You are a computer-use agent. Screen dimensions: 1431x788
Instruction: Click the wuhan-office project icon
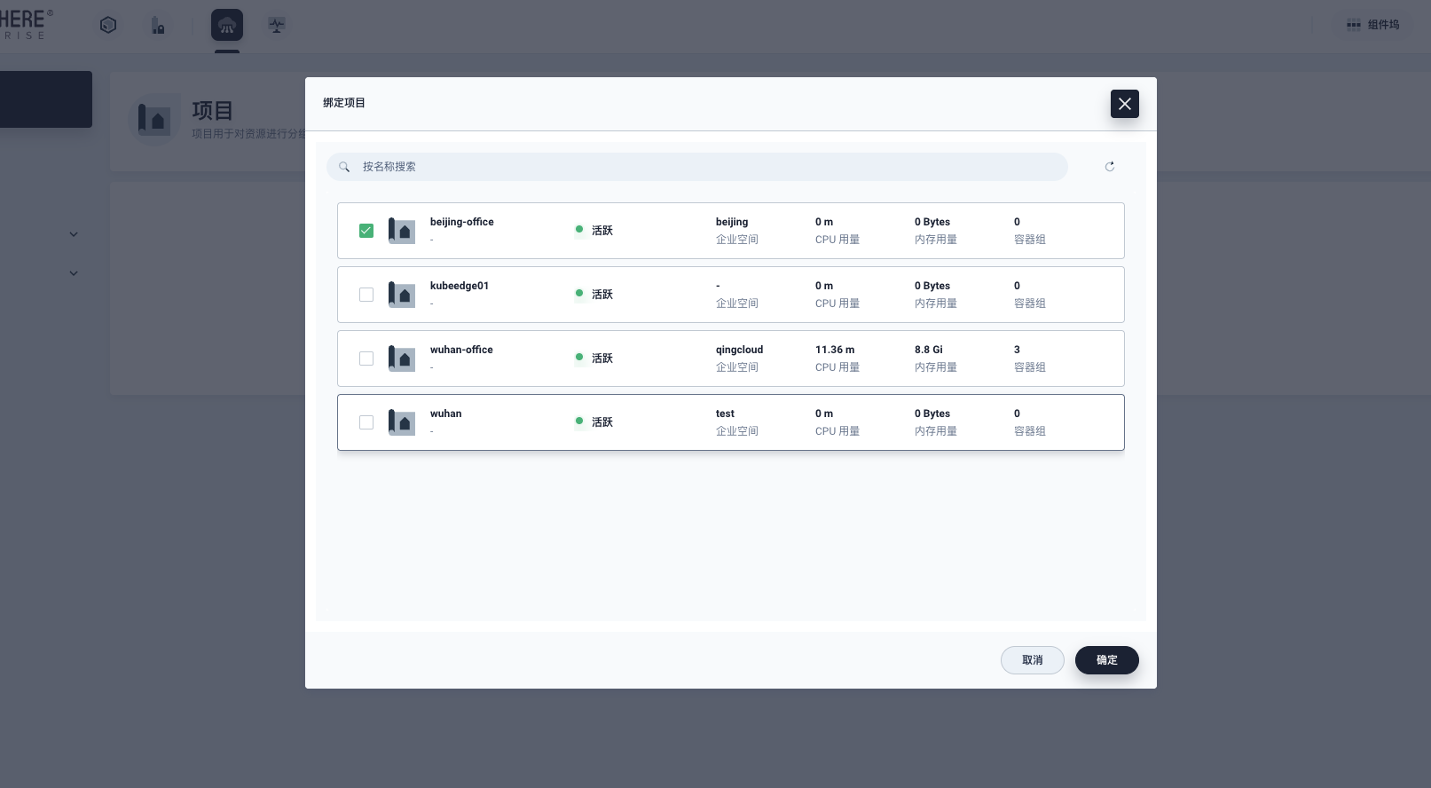(402, 359)
